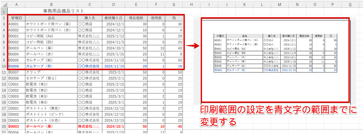Click worksheet header cell 残 in row 2
363x134 pixels.
(x=174, y=18)
